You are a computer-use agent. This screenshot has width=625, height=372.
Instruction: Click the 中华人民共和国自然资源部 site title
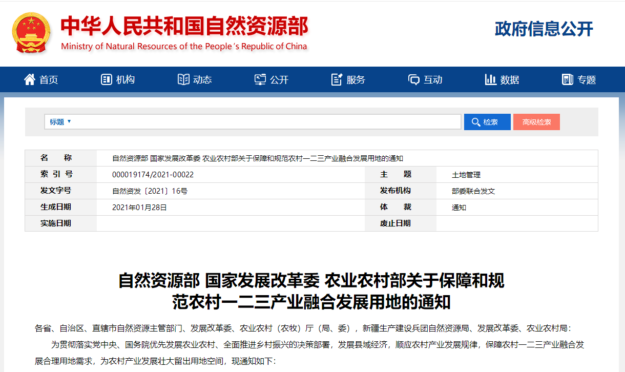pos(184,26)
